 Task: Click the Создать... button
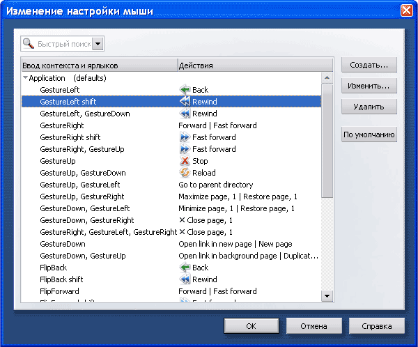(x=369, y=65)
